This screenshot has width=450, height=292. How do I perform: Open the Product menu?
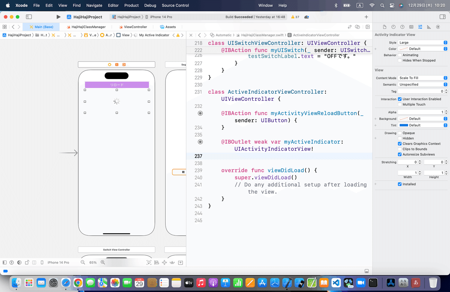point(132,5)
